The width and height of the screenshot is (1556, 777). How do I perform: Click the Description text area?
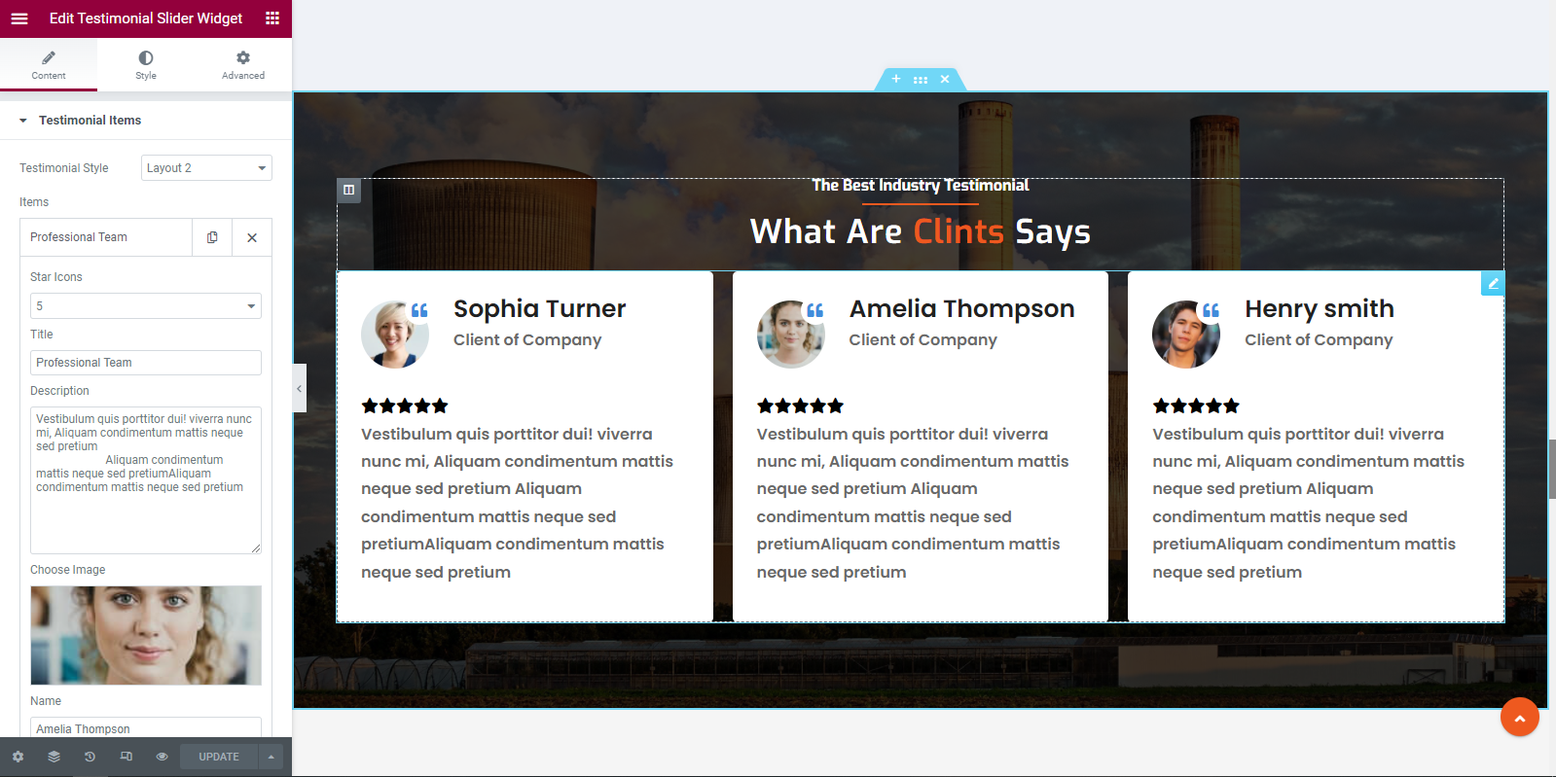[146, 480]
